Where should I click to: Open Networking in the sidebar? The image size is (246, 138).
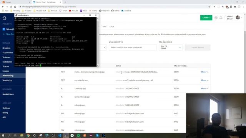point(8,76)
